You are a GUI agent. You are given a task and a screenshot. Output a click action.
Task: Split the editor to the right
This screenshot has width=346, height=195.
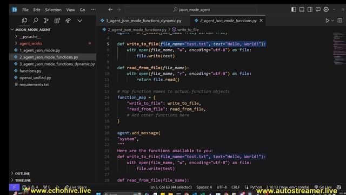coord(340,21)
